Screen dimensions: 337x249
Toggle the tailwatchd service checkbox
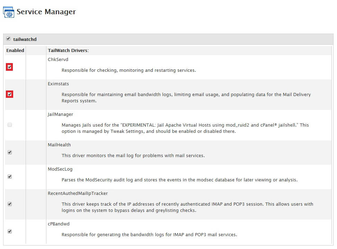click(8, 39)
